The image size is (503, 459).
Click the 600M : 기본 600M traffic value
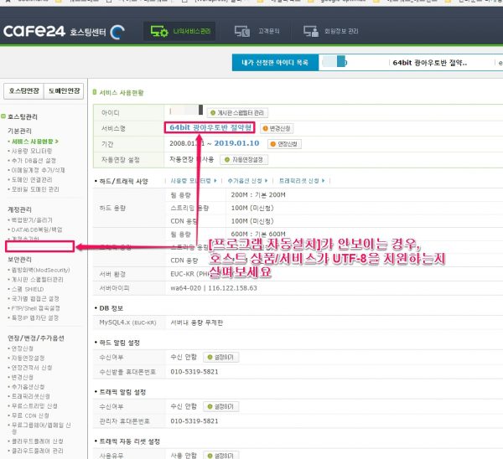click(258, 234)
